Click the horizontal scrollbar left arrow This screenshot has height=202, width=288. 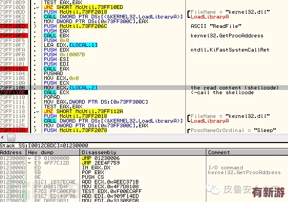(x=2, y=137)
